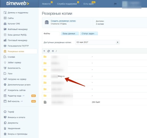Click the new badge beside Редактор кода

[33, 96]
